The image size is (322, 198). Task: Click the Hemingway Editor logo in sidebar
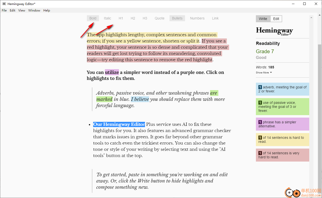[x=274, y=31]
